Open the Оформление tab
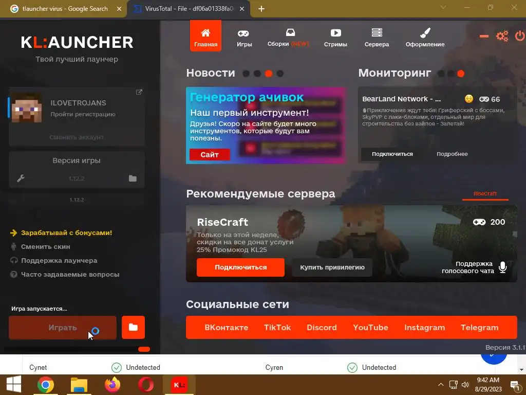The image size is (526, 395). (x=425, y=38)
